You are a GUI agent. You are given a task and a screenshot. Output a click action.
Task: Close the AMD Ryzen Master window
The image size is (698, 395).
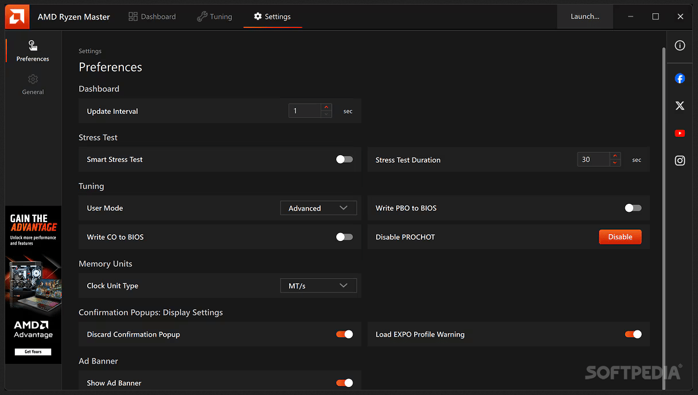(x=680, y=17)
